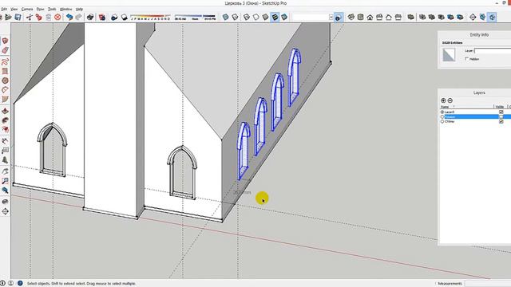Click the Open file toolbar icon

tap(8, 17)
